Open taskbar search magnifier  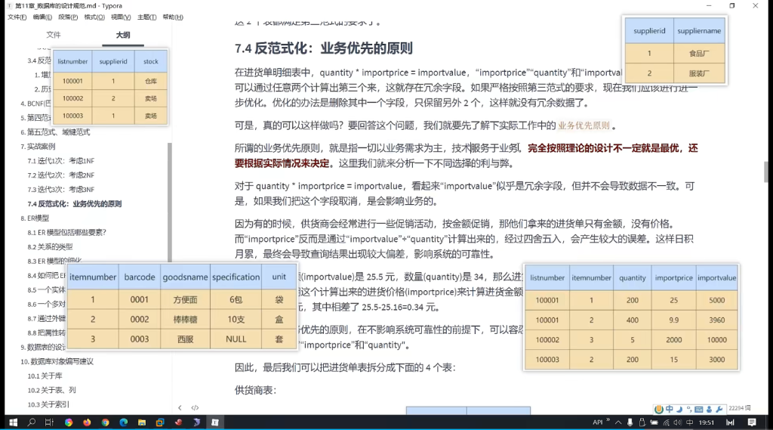click(32, 422)
